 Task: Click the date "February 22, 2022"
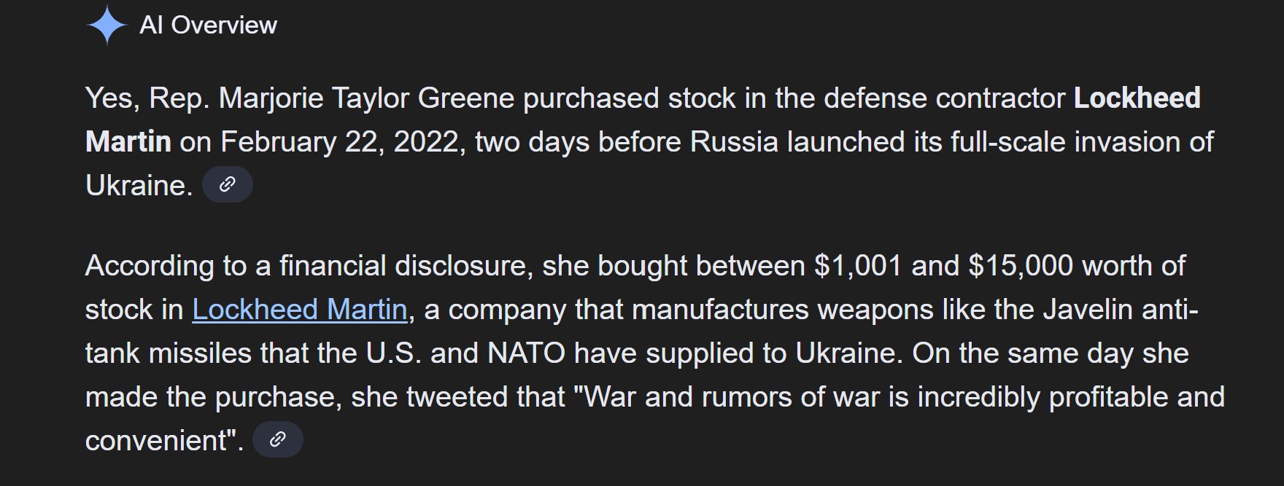[x=342, y=142]
